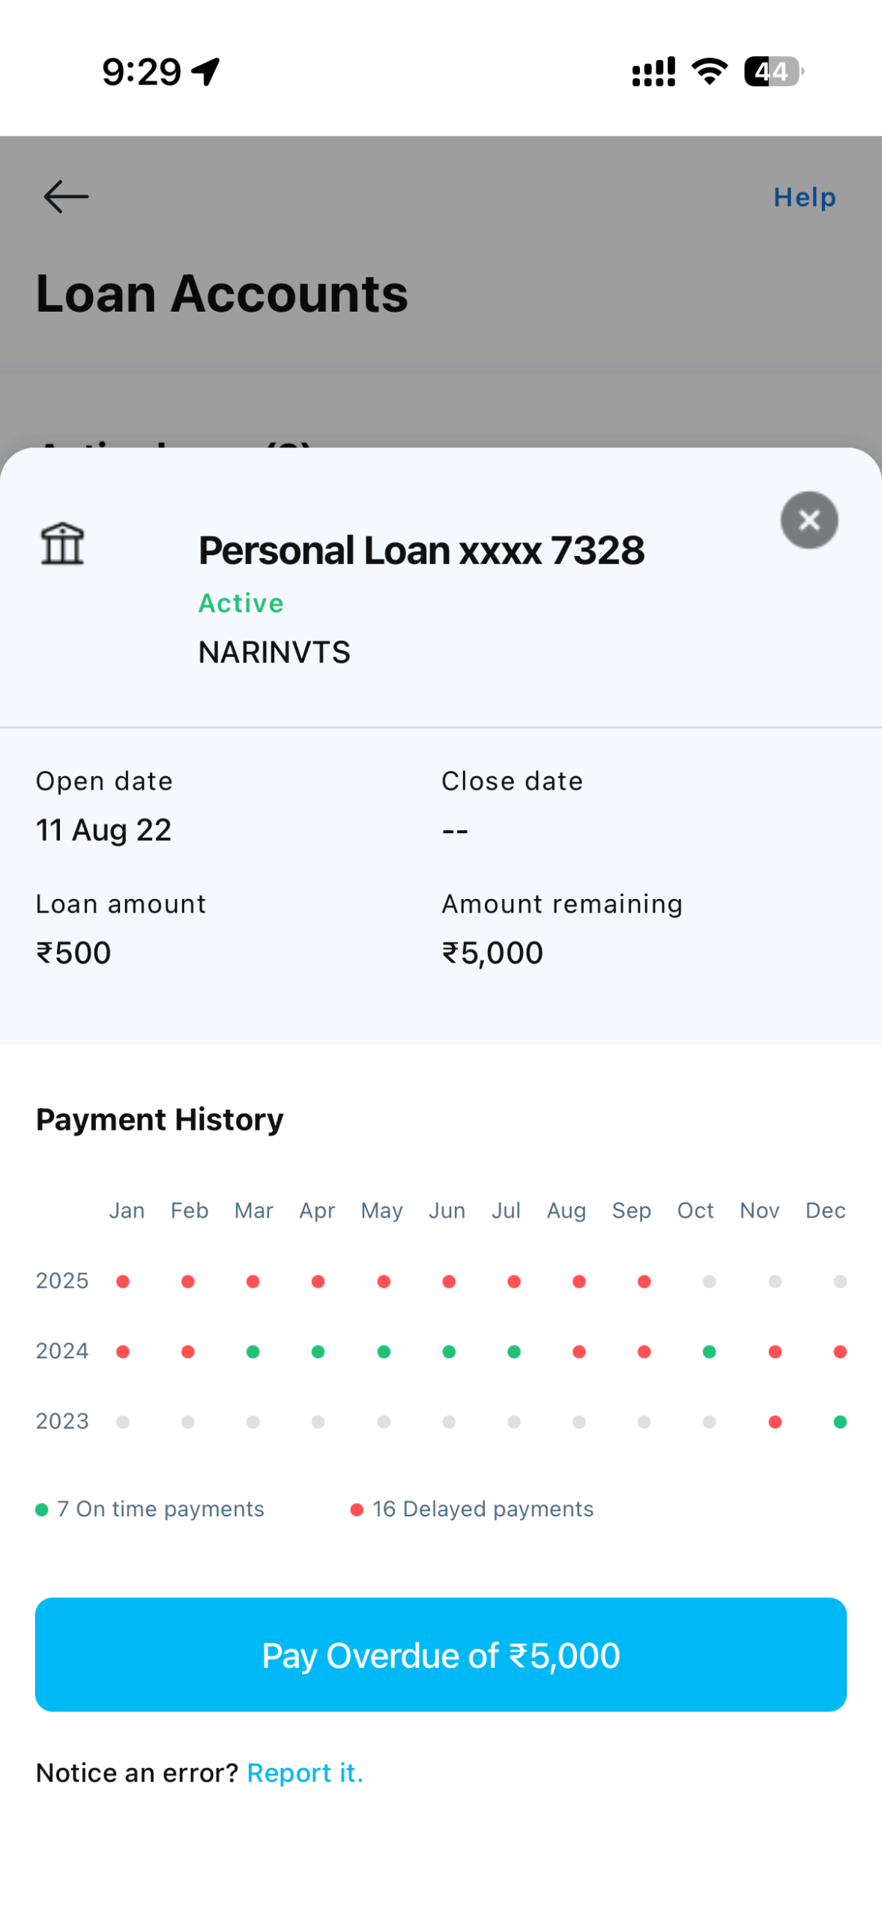Select the October 2024 green payment dot

click(709, 1352)
